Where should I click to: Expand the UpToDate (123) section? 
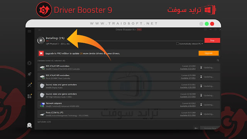44,122
